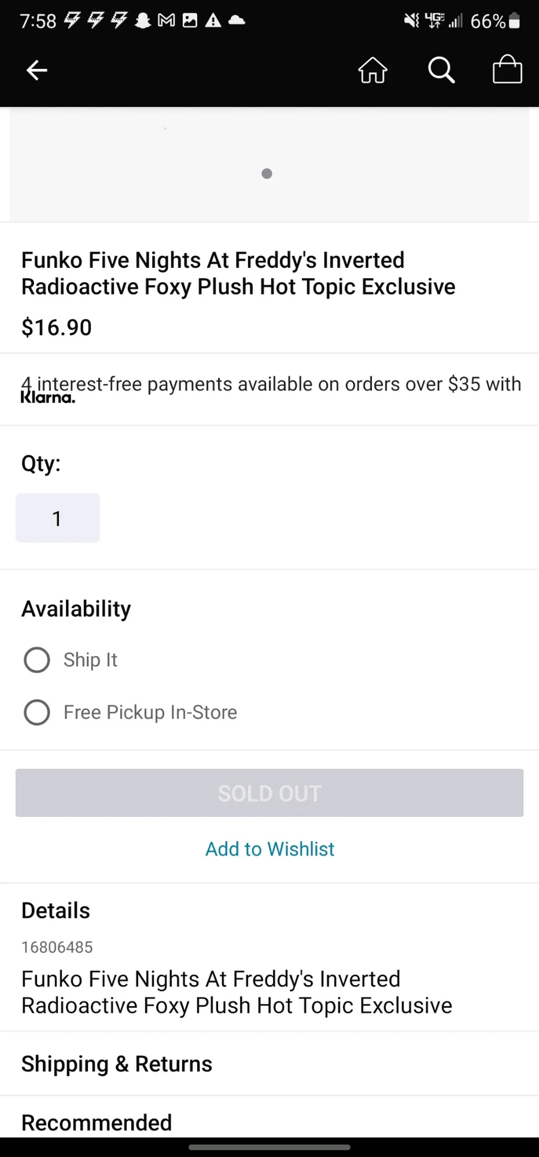539x1157 pixels.
Task: Tap the Snapchat notification icon
Action: click(x=143, y=21)
